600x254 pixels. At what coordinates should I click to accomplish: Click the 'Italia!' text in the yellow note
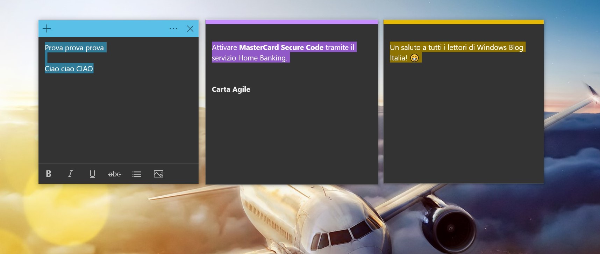click(x=399, y=58)
